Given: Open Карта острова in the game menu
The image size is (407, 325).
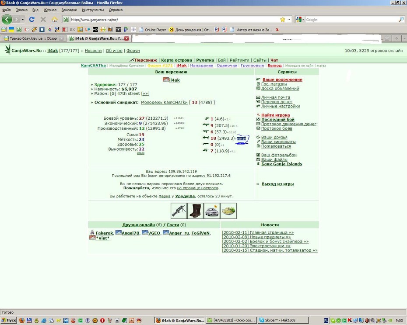Looking at the screenshot, I should (x=176, y=60).
